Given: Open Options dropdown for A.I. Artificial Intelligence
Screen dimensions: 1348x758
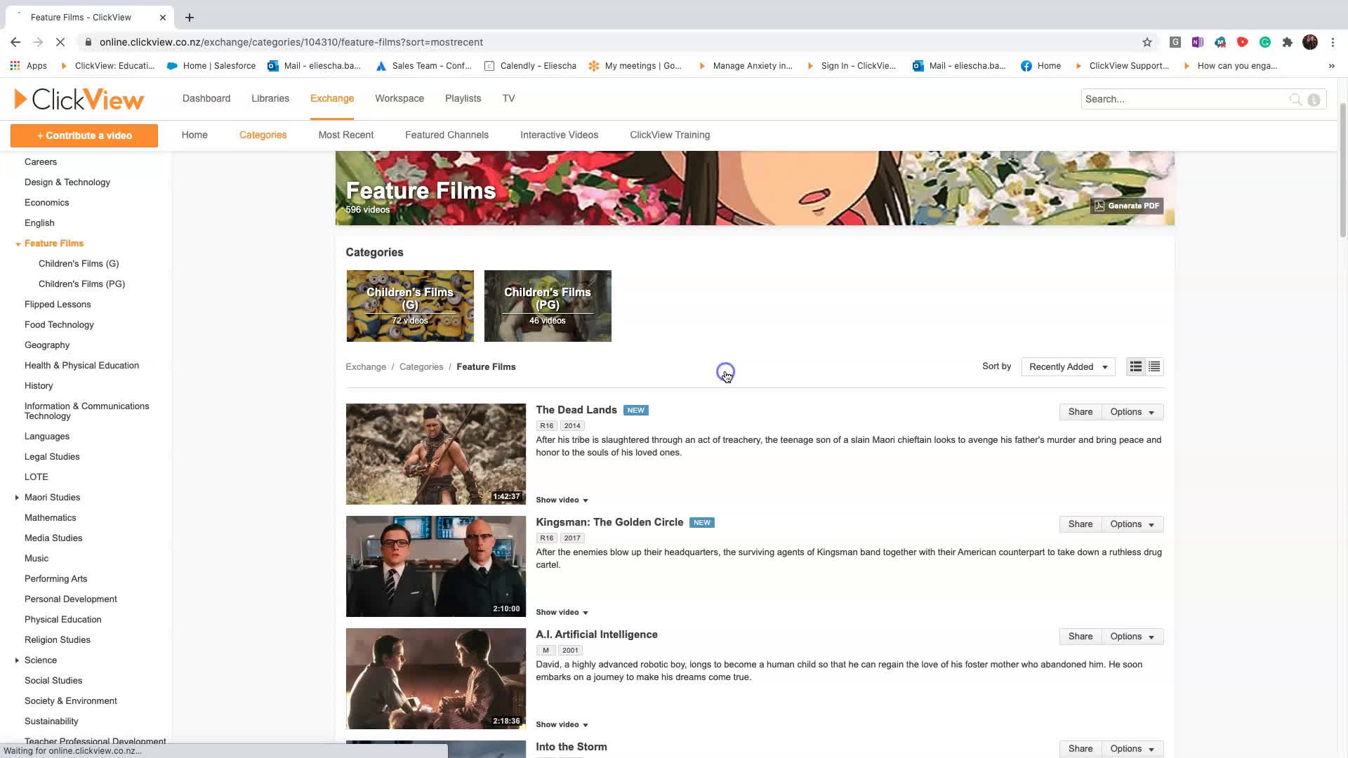Looking at the screenshot, I should point(1132,637).
